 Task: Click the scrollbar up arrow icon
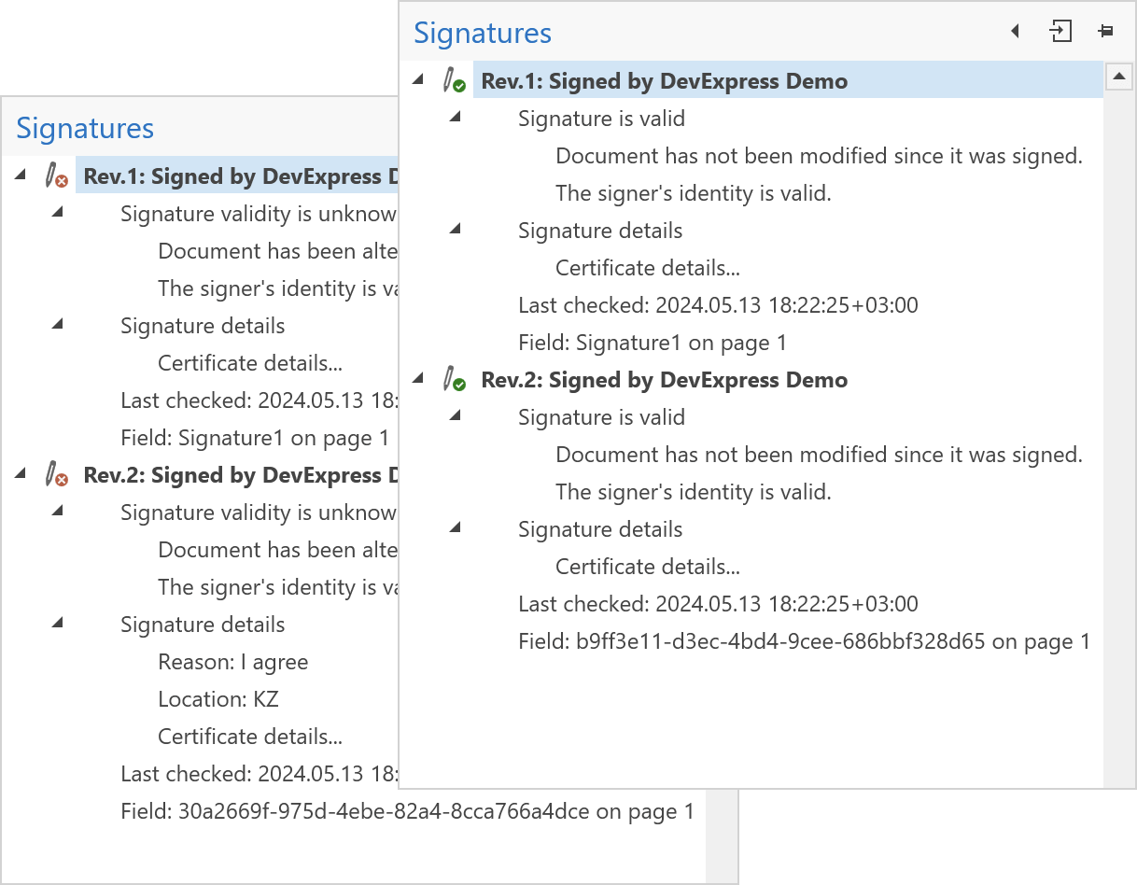(1119, 77)
